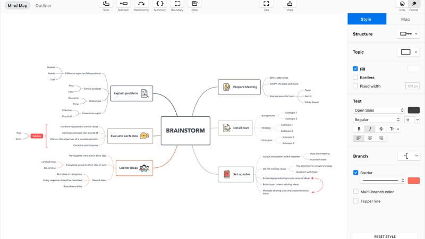Screen dimensions: 425x239
Task: Enable the Borders checkbox
Action: [x=355, y=78]
